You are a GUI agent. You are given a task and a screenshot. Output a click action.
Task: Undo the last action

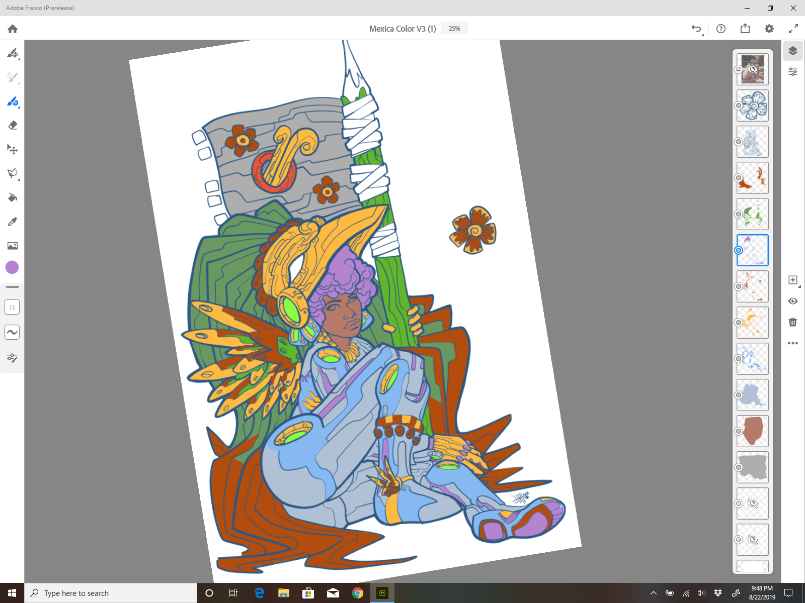696,29
